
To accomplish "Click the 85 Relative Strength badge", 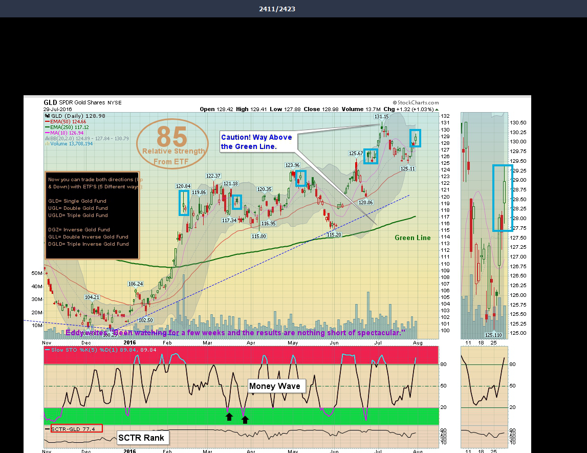I will [x=172, y=144].
